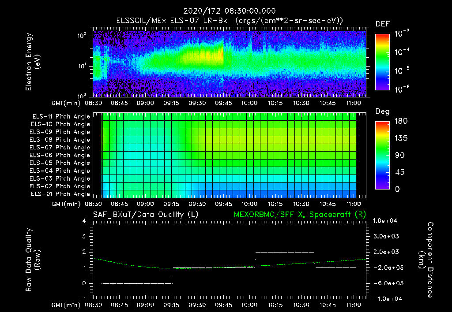Image resolution: width=452 pixels, height=312 pixels.
Task: Click the DEF color bar in top panel
Action: click(x=382, y=62)
